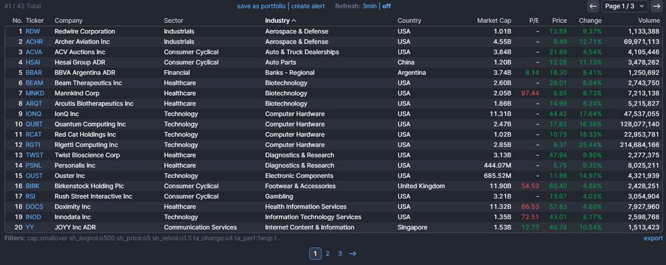
Task: Sort by Price column header
Action: 559,21
